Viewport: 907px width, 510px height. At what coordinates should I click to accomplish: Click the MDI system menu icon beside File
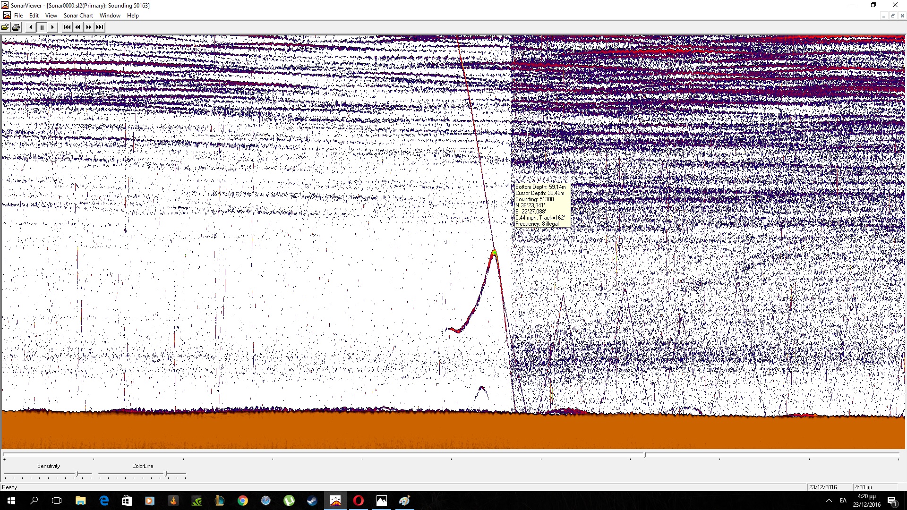(x=7, y=16)
